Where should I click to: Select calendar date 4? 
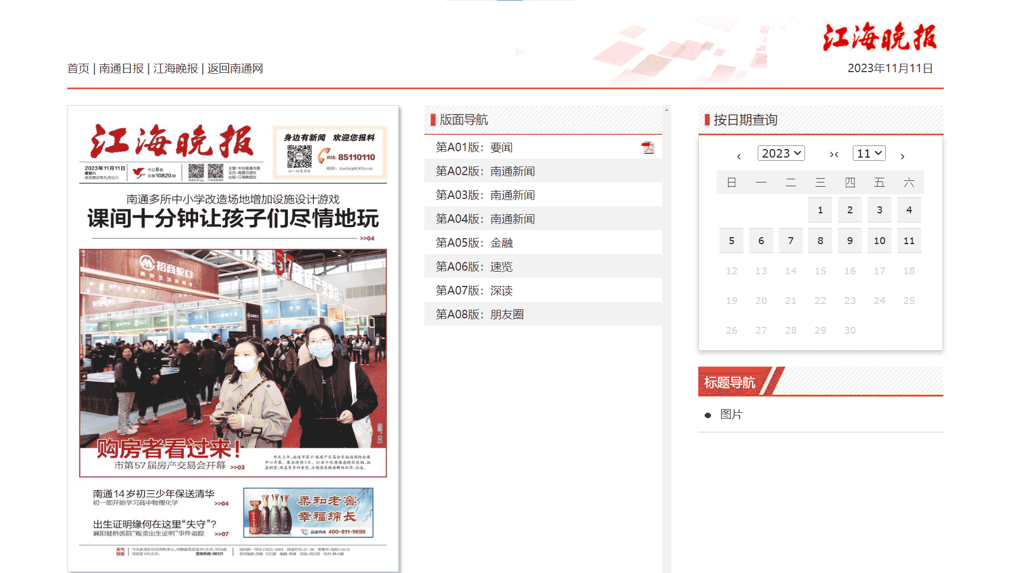pos(909,210)
